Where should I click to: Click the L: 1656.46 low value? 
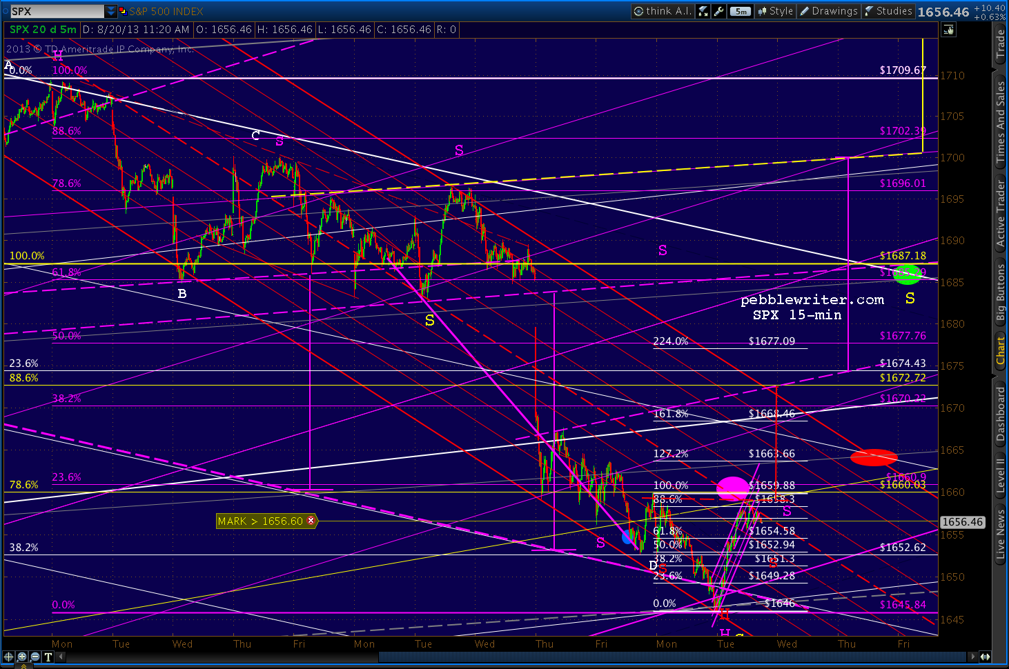point(344,30)
